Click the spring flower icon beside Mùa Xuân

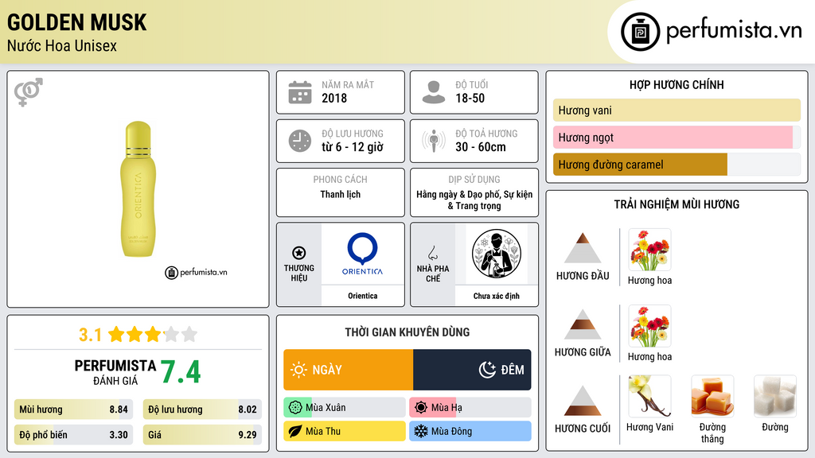point(295,408)
